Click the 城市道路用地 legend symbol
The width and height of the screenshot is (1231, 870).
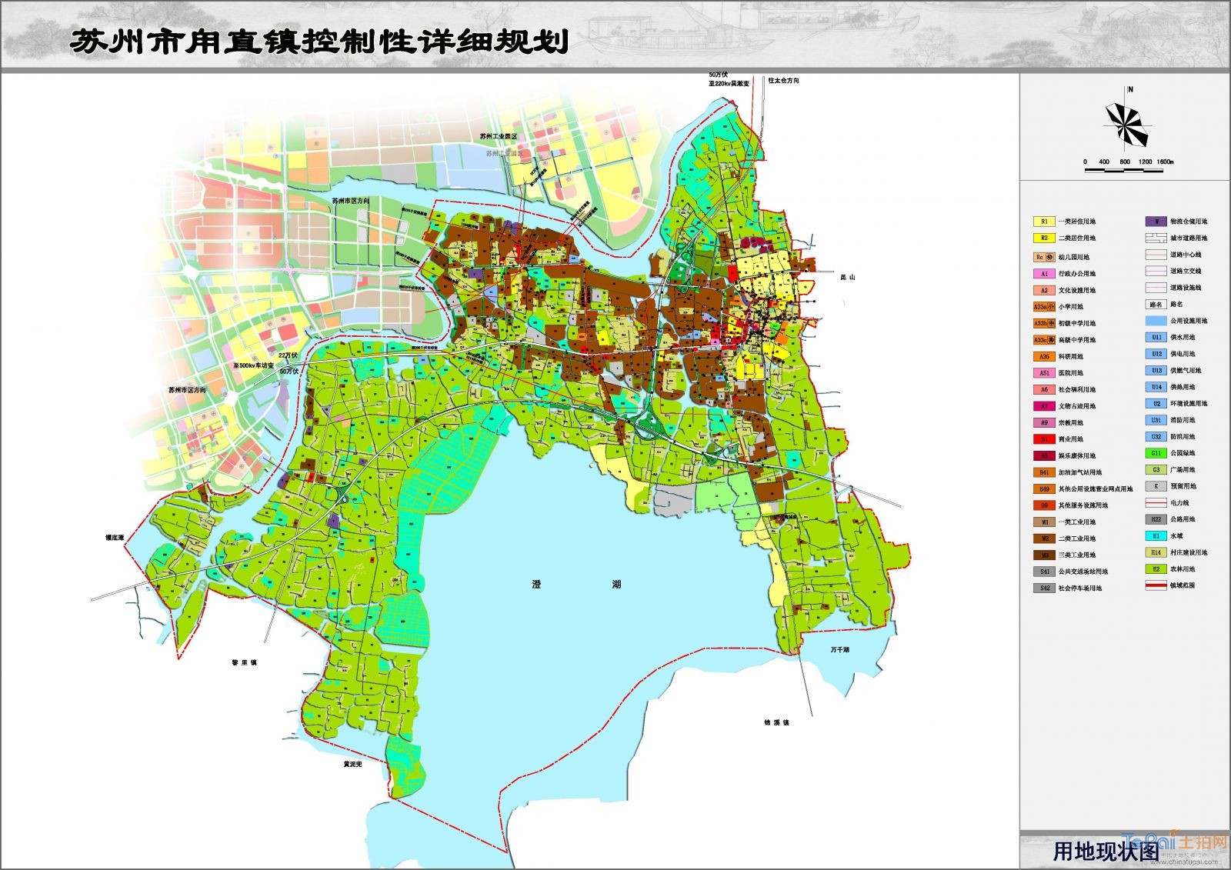(x=1156, y=238)
